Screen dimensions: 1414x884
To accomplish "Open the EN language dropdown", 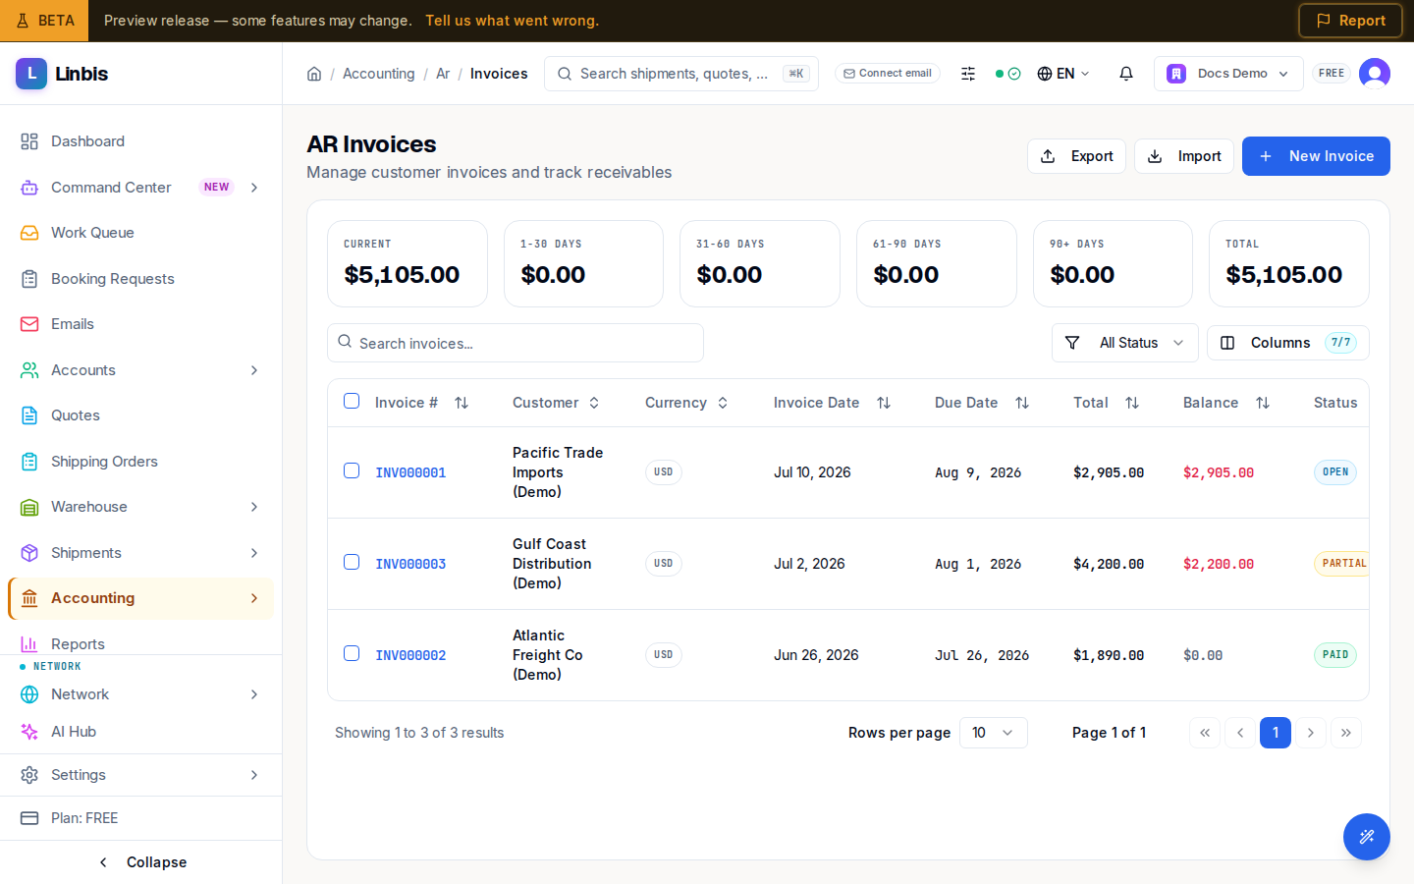I will (1063, 74).
